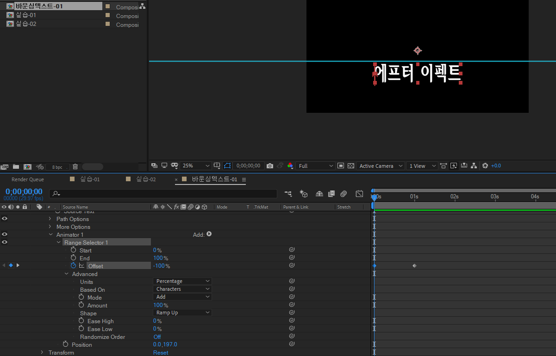Open grid and guide options icon

point(218,166)
